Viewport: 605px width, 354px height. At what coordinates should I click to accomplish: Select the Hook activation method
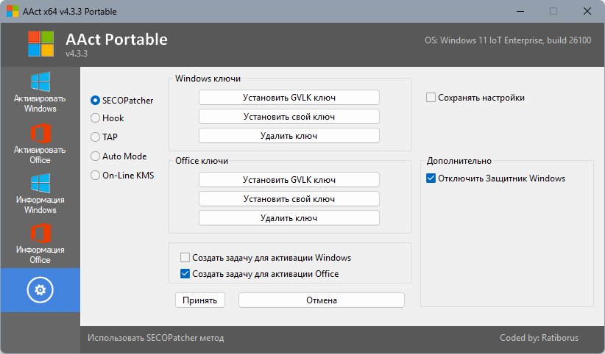click(95, 118)
